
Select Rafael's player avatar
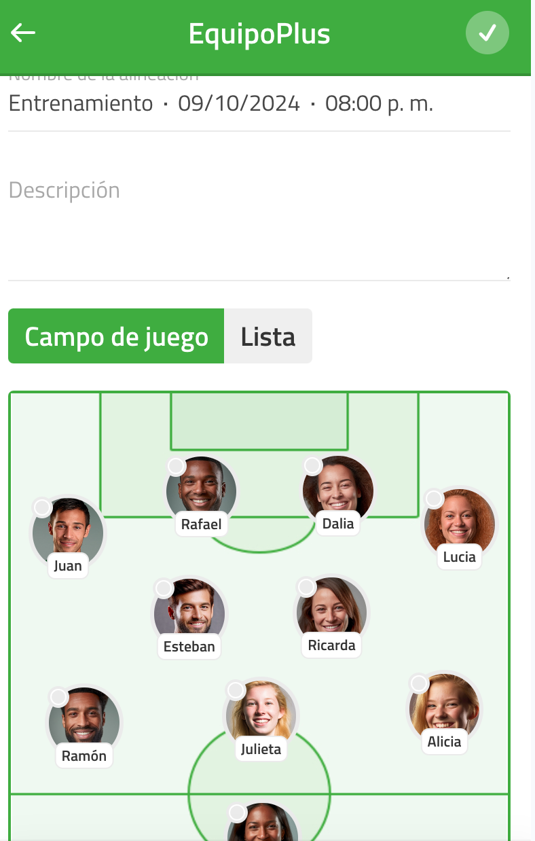[x=202, y=490]
